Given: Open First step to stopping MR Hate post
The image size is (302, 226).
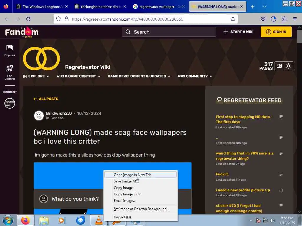Looking at the screenshot, I should (244, 119).
